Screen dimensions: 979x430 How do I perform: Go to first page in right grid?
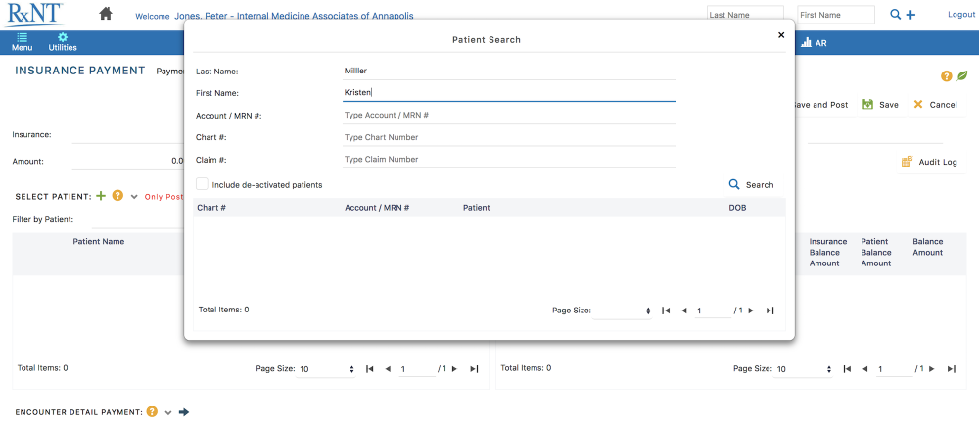click(x=847, y=368)
